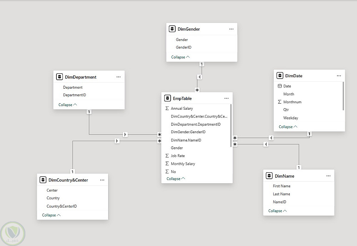Image resolution: width=357 pixels, height=246 pixels.
Task: Open the EmpTable more options menu
Action: coord(226,98)
